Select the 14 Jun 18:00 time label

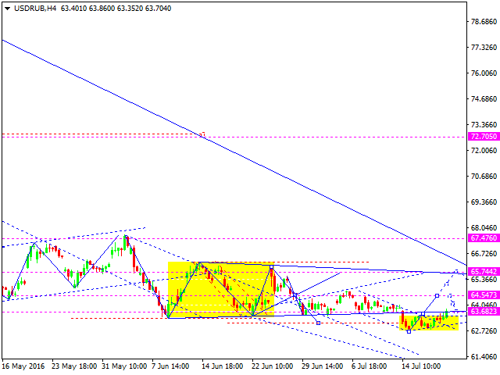(222, 366)
